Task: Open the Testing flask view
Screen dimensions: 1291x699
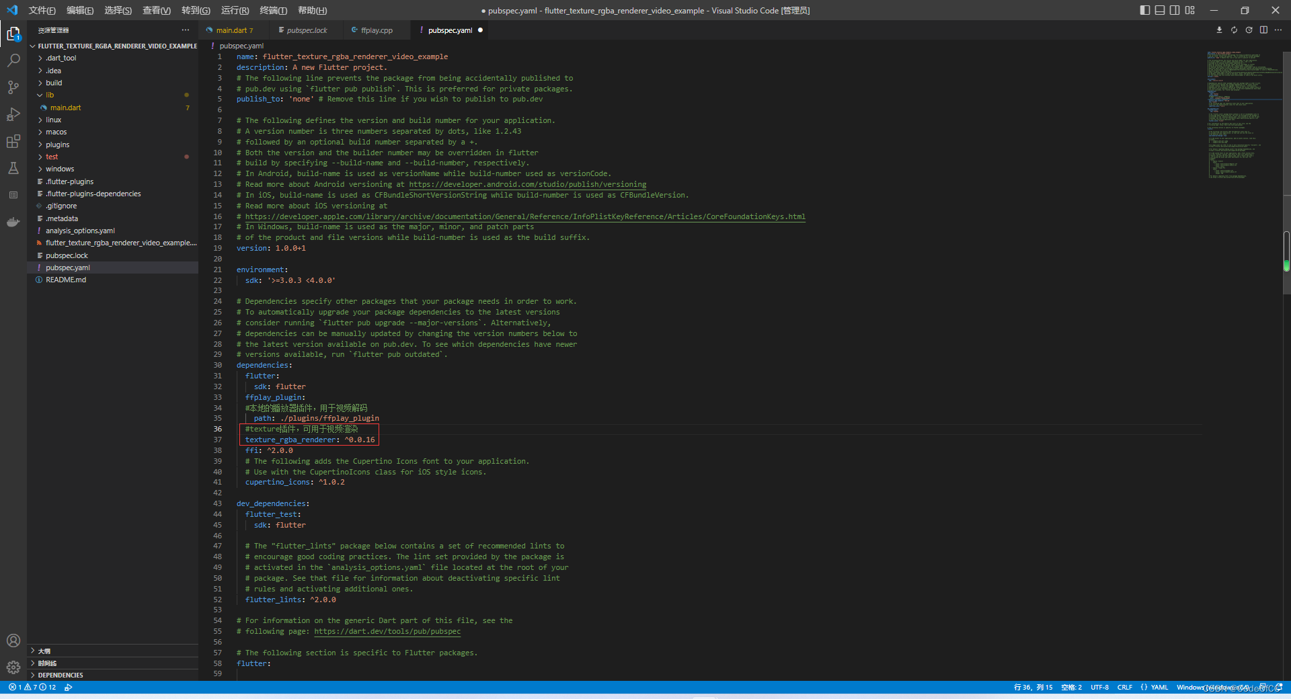Action: pos(13,168)
